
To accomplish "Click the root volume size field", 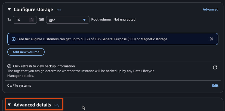I will [25, 20].
